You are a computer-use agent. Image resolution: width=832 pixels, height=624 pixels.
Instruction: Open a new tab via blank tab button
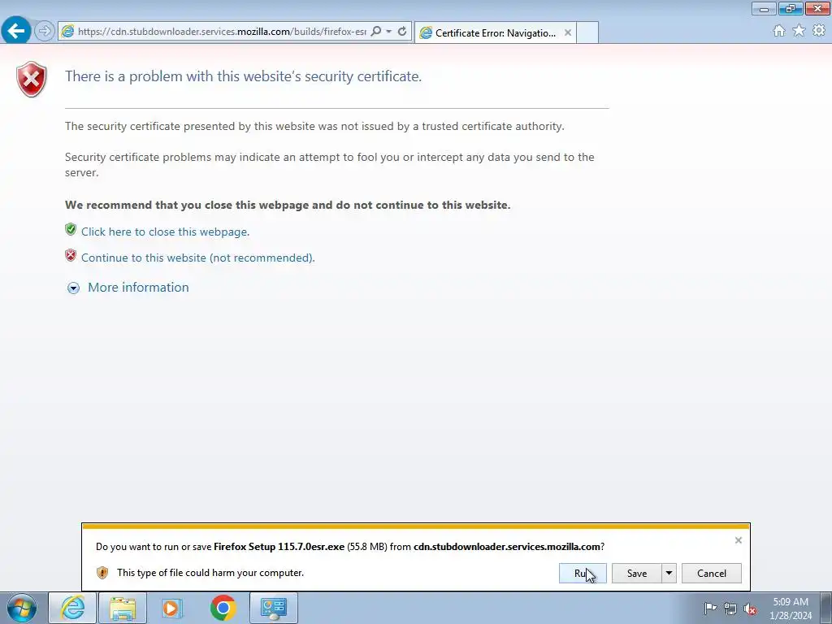[587, 32]
